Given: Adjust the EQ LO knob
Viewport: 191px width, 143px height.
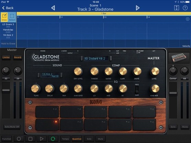Looking at the screenshot, I should [94, 88].
